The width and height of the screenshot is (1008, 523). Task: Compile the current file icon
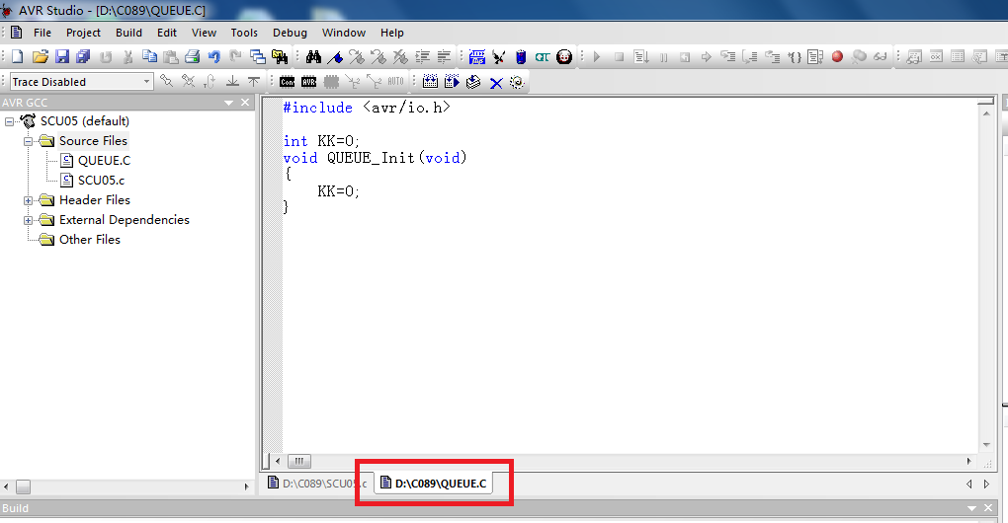(x=473, y=82)
